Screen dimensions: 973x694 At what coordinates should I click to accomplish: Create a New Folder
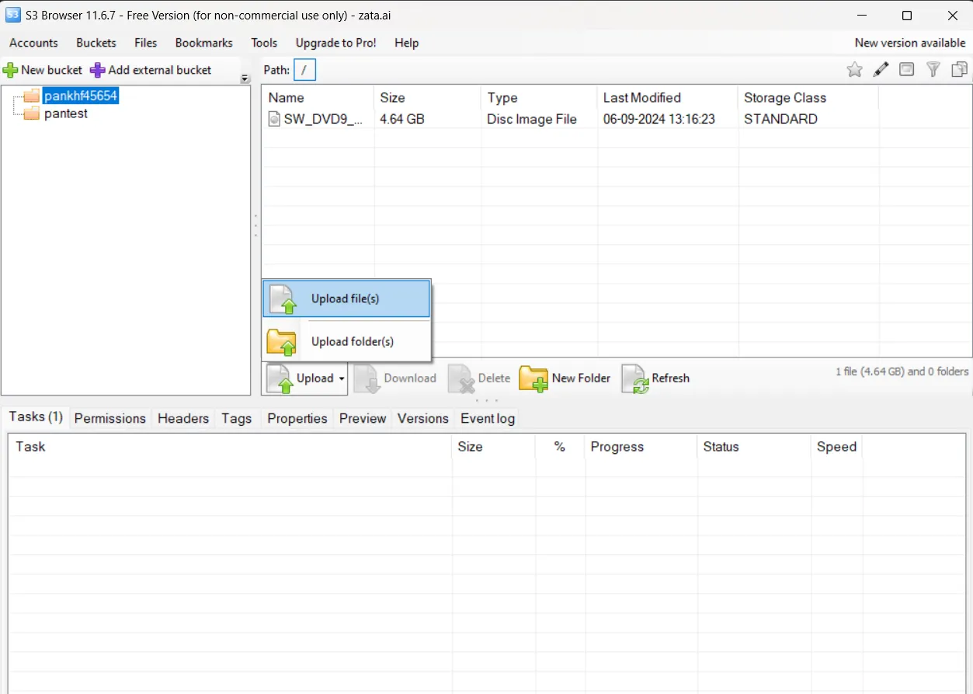[x=565, y=378]
